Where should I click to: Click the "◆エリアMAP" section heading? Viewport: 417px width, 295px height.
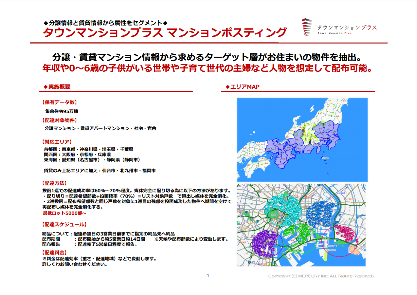pos(243,87)
